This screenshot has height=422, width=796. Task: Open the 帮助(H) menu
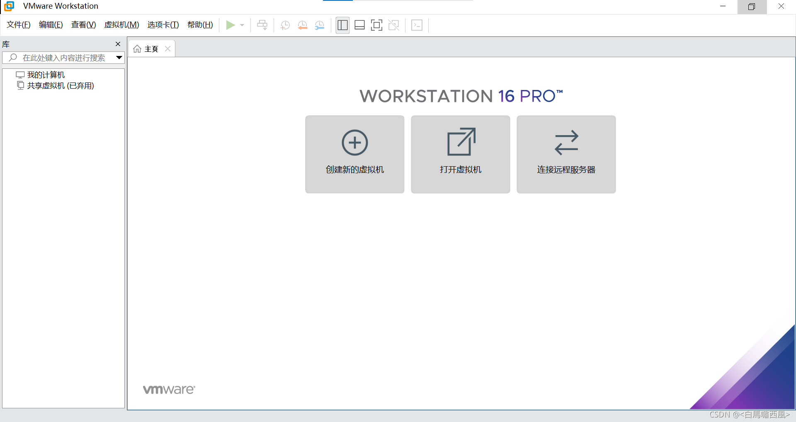coord(200,25)
